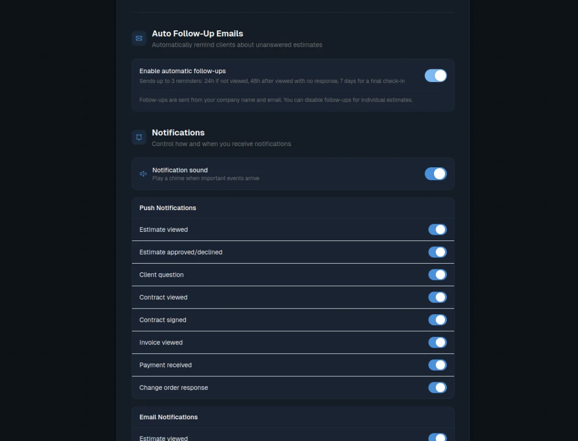578x441 pixels.
Task: Click the bell icon next to Notifications heading
Action: pos(139,137)
